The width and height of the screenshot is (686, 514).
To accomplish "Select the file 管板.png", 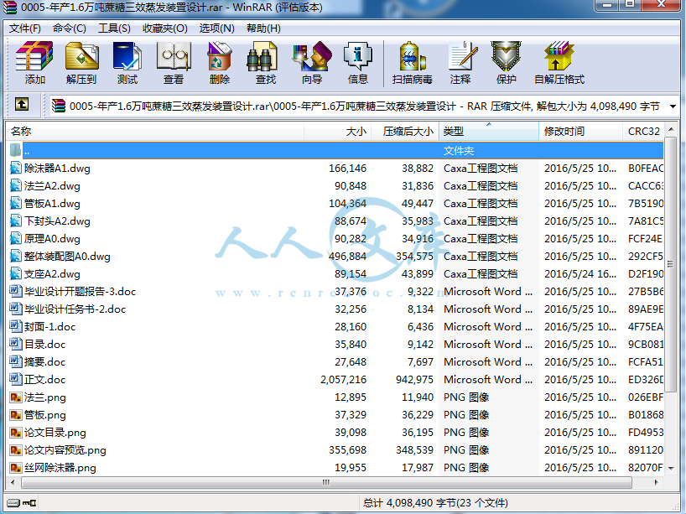I will (x=45, y=415).
